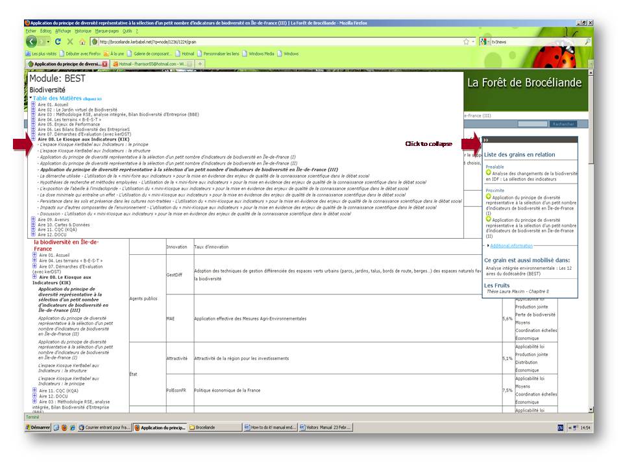Open L'espace Kiosque KerBabel: le principe entry
The width and height of the screenshot is (623, 467).
pos(94,145)
